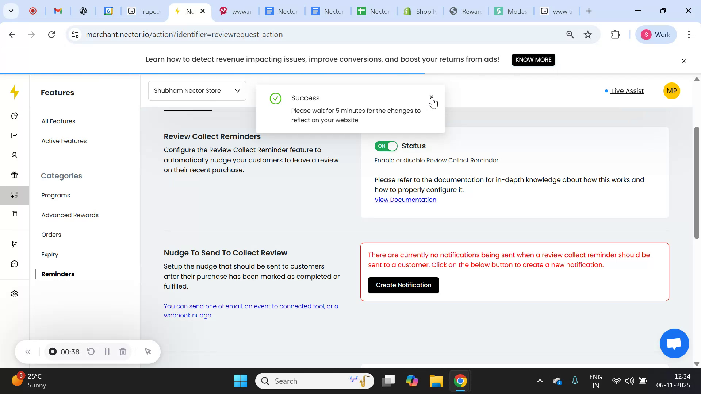701x394 pixels.
Task: Select the gift rewards icon in sidebar
Action: coord(14,175)
